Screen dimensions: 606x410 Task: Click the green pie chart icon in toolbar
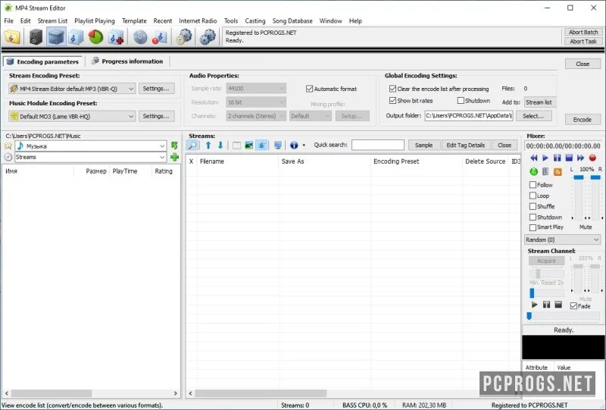click(96, 37)
